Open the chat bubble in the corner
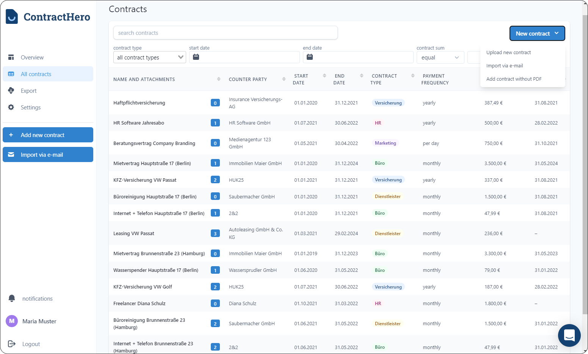This screenshot has height=354, width=588. [569, 335]
